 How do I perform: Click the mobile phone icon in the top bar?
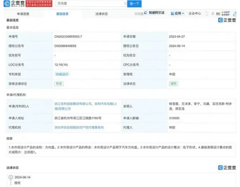pos(207,14)
